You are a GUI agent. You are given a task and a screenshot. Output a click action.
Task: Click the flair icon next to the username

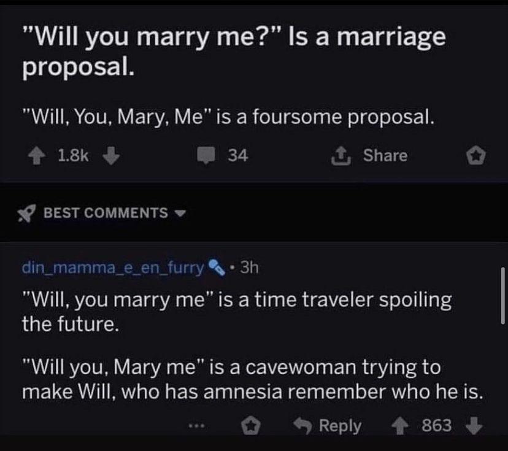214,268
